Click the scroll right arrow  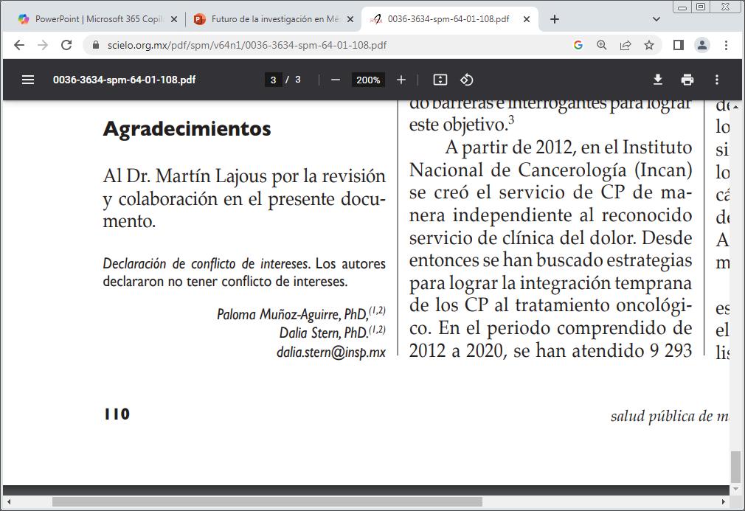[723, 501]
